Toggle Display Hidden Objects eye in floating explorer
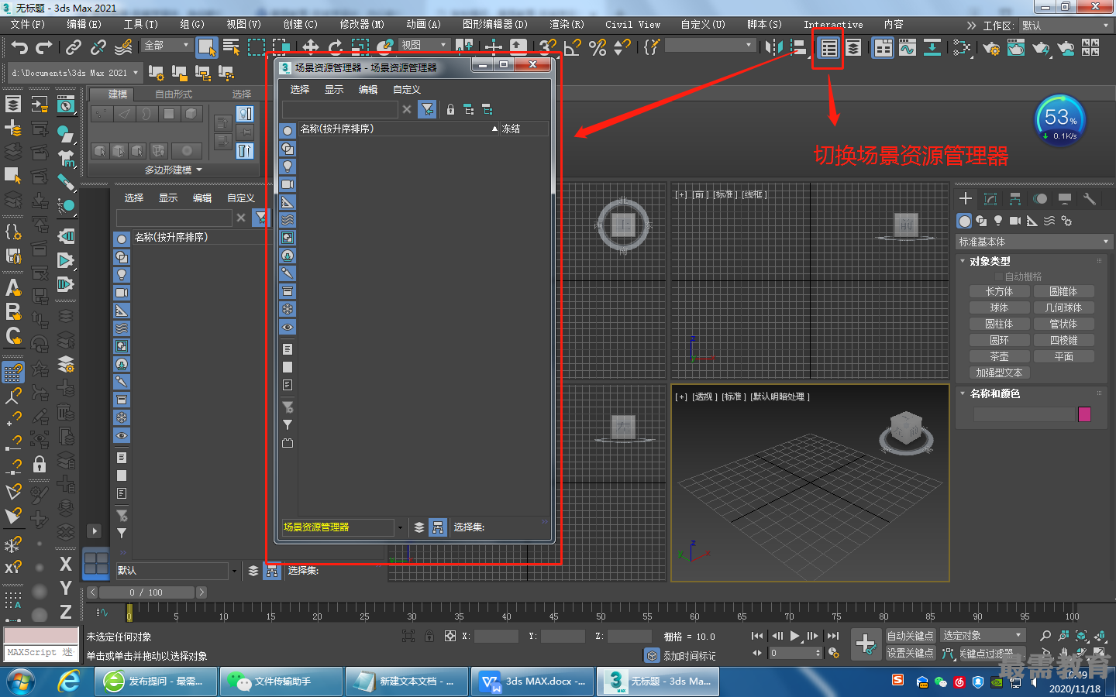The height and width of the screenshot is (697, 1116). pos(288,327)
